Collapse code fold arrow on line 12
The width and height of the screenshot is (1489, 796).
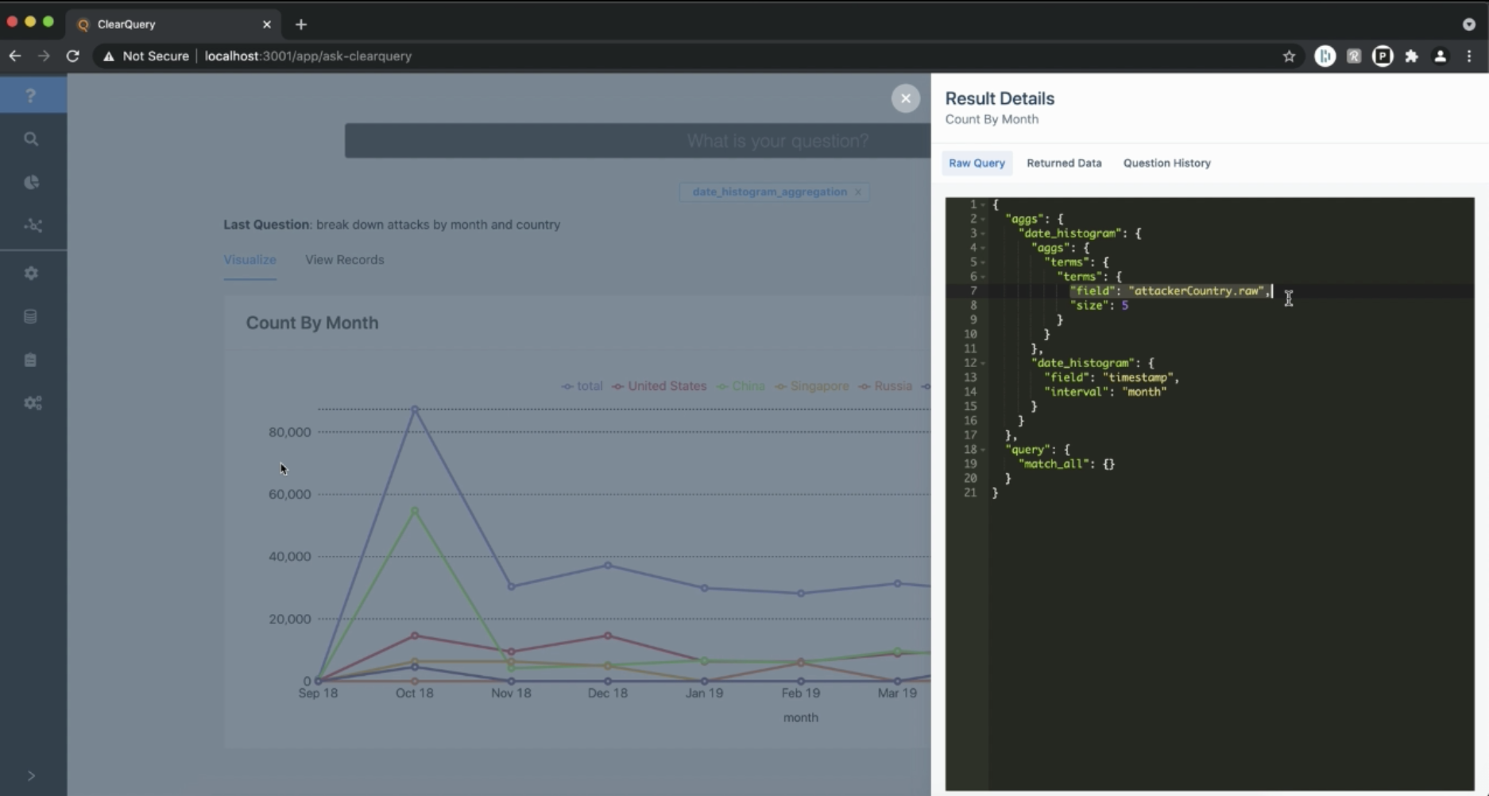pos(983,364)
